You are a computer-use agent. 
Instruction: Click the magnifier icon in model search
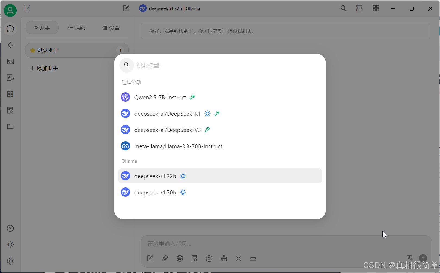[127, 65]
